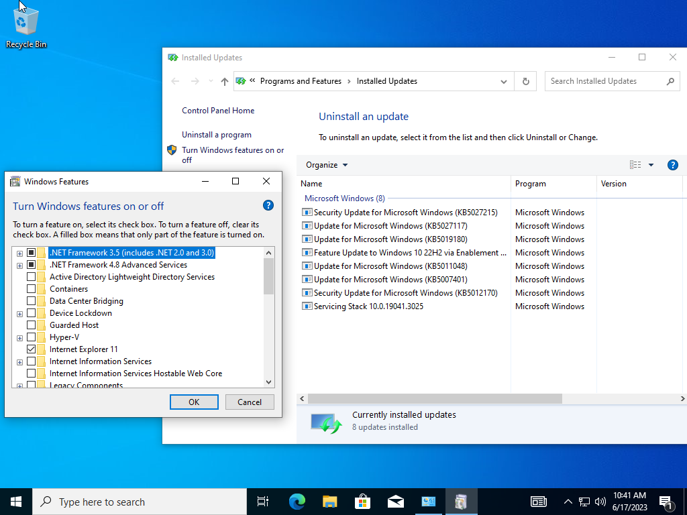Click the network icon in system tray
The height and width of the screenshot is (515, 687).
pyautogui.click(x=584, y=502)
